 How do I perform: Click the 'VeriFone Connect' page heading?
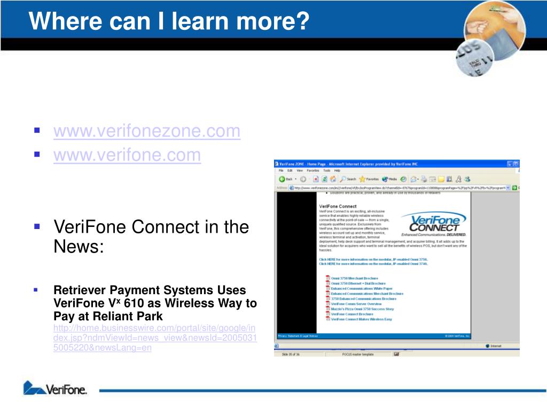coord(338,207)
